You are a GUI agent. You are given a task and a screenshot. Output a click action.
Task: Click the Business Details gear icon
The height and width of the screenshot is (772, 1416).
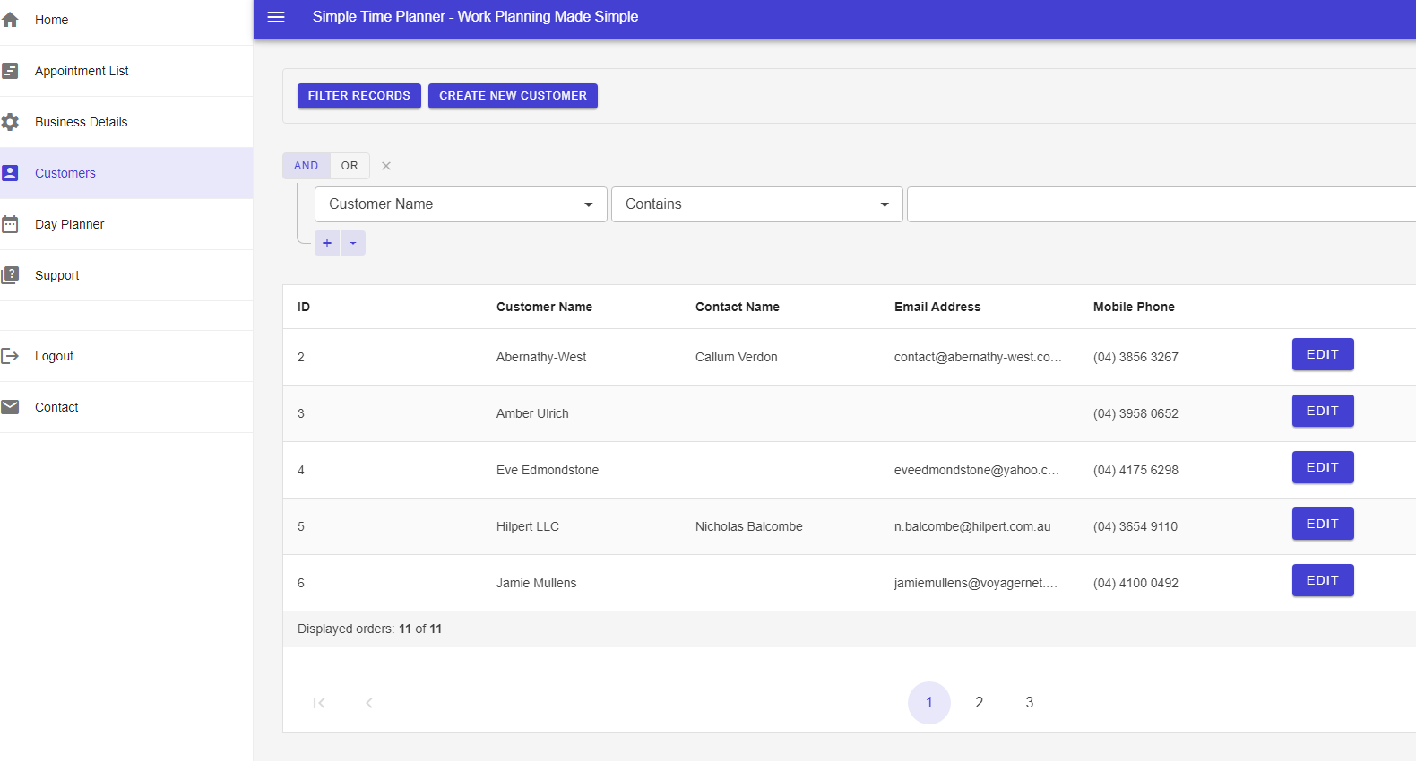(x=11, y=122)
